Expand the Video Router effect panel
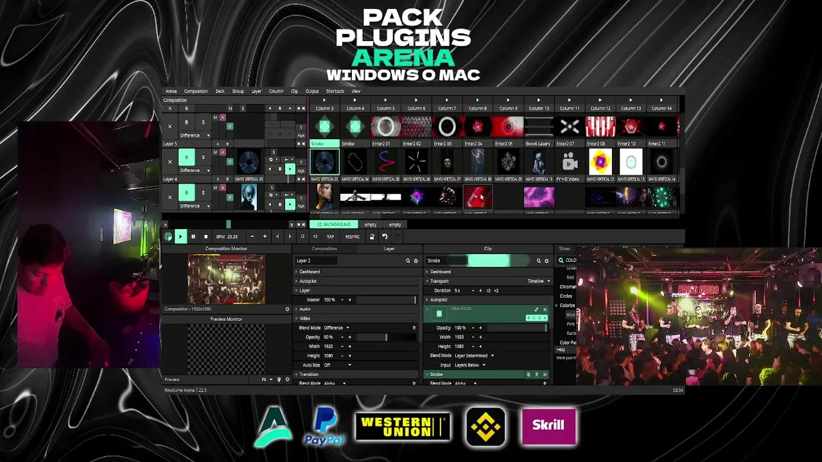 [x=537, y=310]
